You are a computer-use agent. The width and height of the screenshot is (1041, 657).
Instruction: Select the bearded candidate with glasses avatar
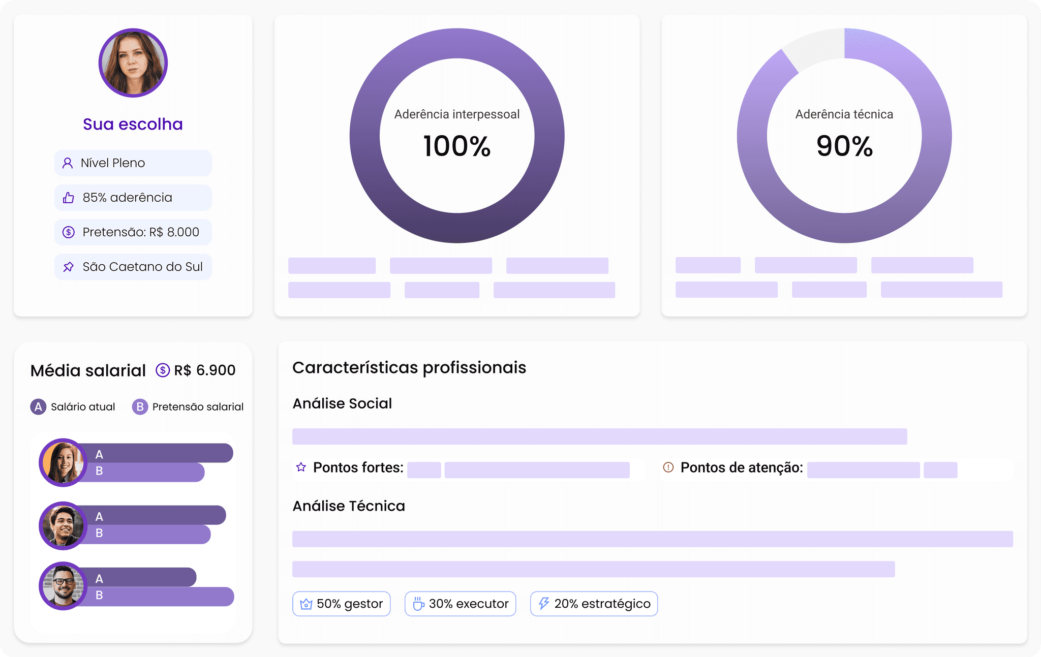[63, 586]
